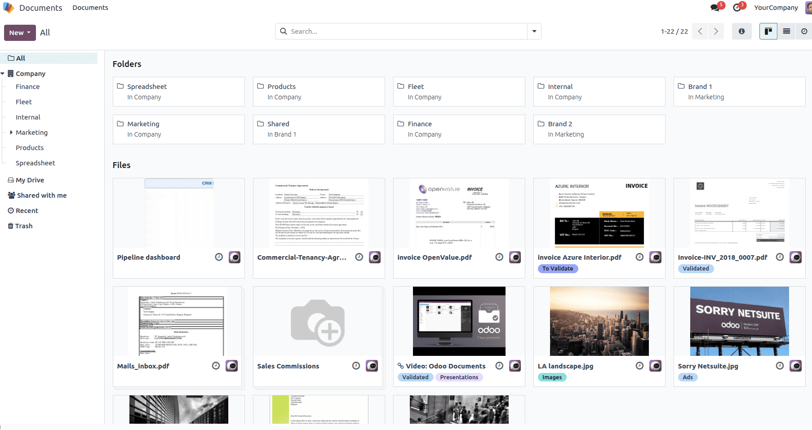Open the YourCompany switcher
The height and width of the screenshot is (430, 812).
tap(776, 8)
